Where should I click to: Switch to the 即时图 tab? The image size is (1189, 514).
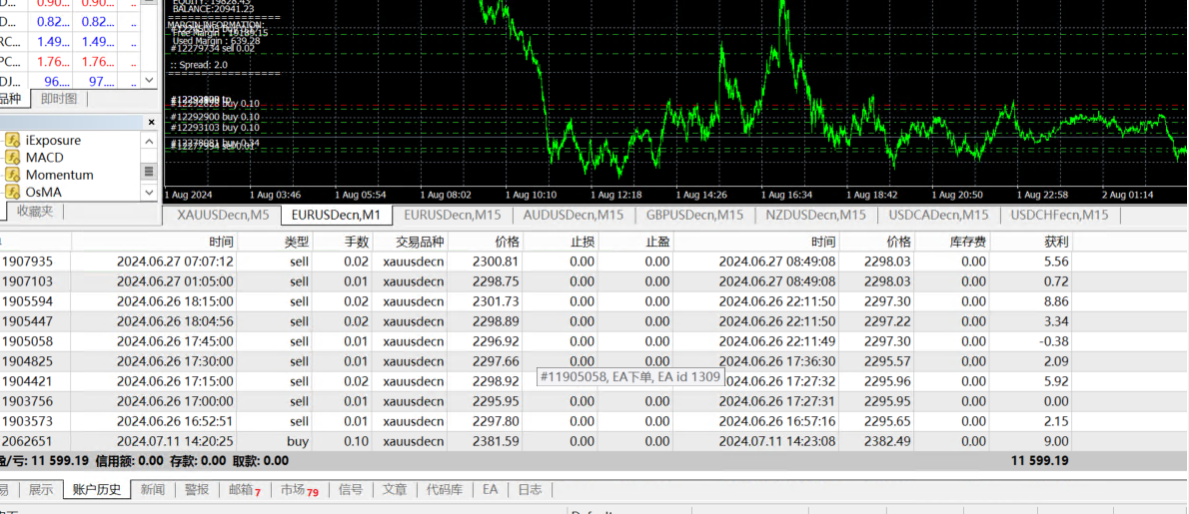coord(59,99)
